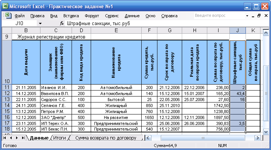Open the Name Box dropdown arrow
This screenshot has width=271, height=150.
point(40,24)
